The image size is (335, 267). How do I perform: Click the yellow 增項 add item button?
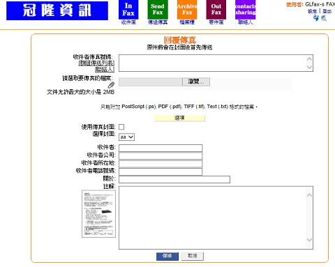(179, 118)
